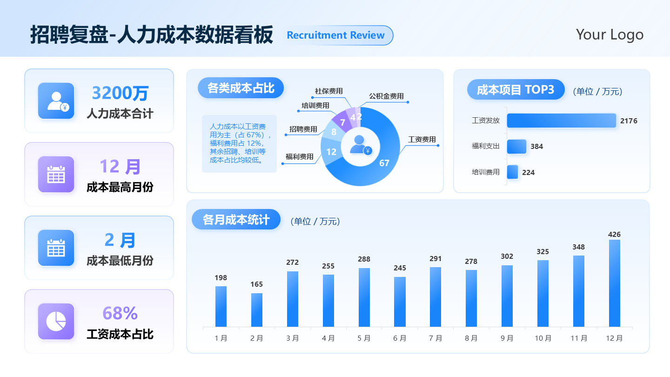Image resolution: width=670 pixels, height=377 pixels.
Task: Select the person avatar inside the donut chart
Action: point(358,144)
